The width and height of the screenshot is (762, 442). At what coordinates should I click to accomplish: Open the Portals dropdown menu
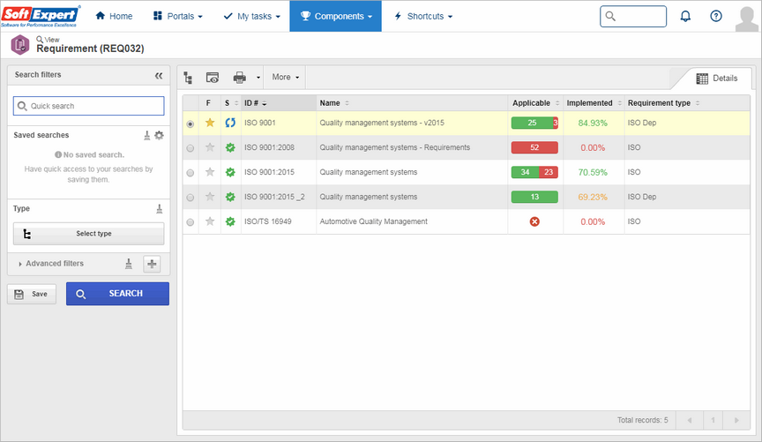pos(178,16)
